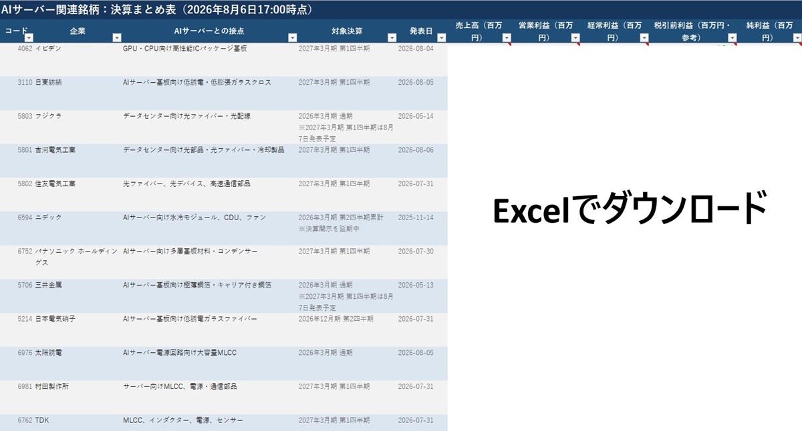Open the 経常利益 column filter dropdown
This screenshot has width=802, height=431.
644,38
